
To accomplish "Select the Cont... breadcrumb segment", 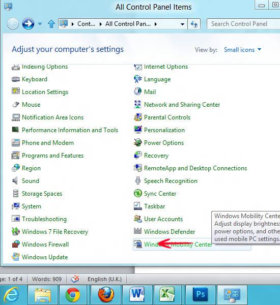I will 86,24.
